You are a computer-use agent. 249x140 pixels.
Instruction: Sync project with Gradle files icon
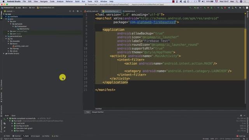click(x=229, y=8)
